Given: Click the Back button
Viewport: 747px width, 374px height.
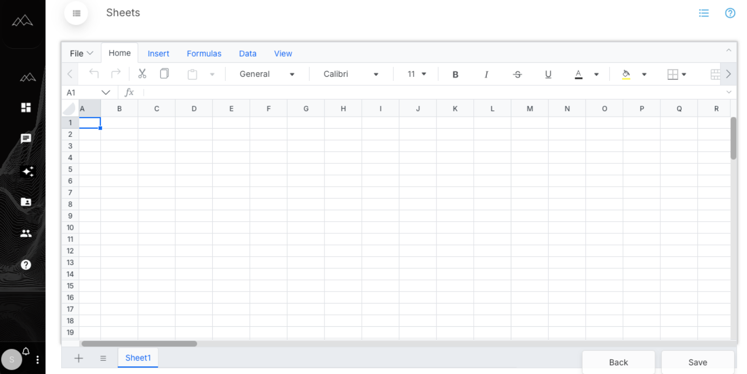Looking at the screenshot, I should click(618, 362).
